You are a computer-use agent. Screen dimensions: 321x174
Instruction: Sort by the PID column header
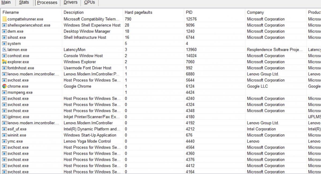[215, 12]
